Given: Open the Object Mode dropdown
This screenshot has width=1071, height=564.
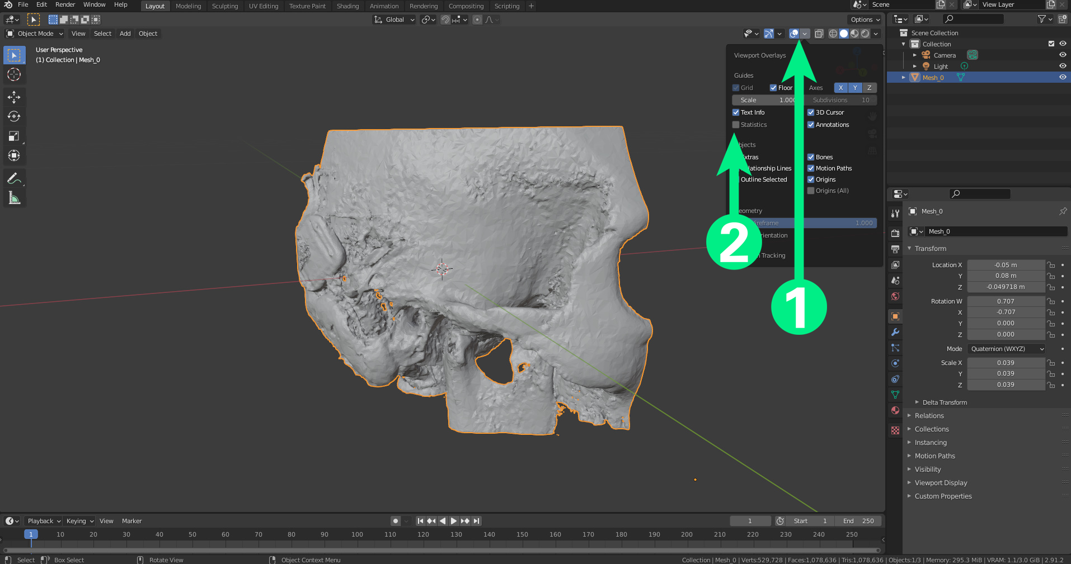Looking at the screenshot, I should click(35, 34).
